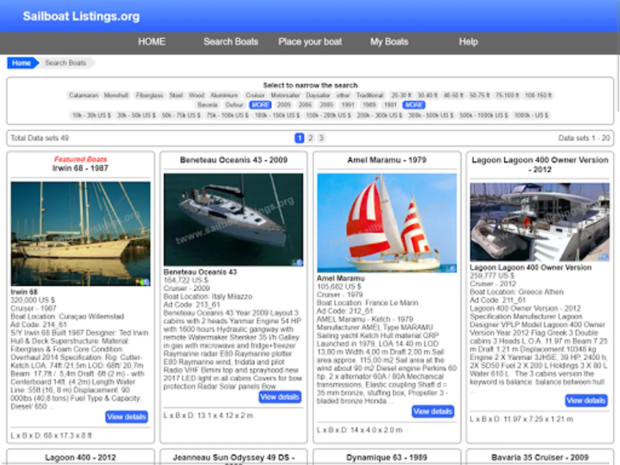Filter by Motorsailer type
Viewport: 620px width, 465px height.
point(285,96)
